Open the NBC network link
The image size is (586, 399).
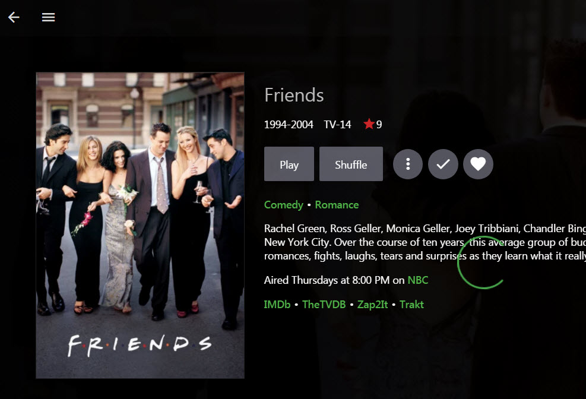pos(418,280)
